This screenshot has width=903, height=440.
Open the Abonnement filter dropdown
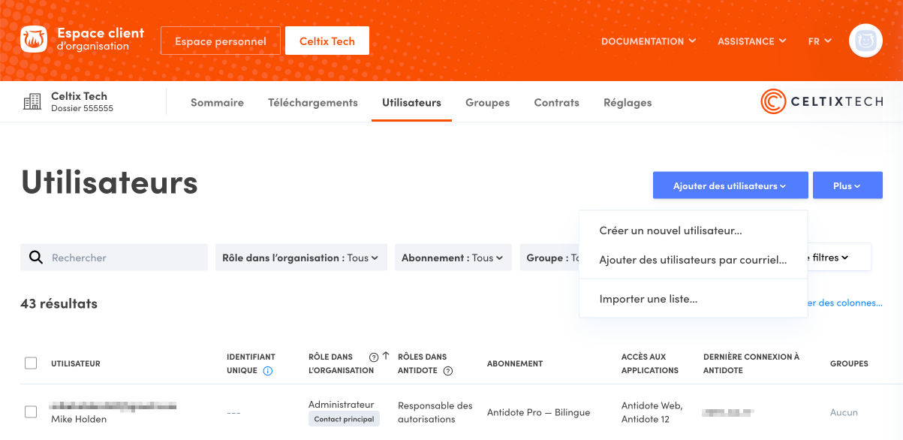(x=453, y=258)
